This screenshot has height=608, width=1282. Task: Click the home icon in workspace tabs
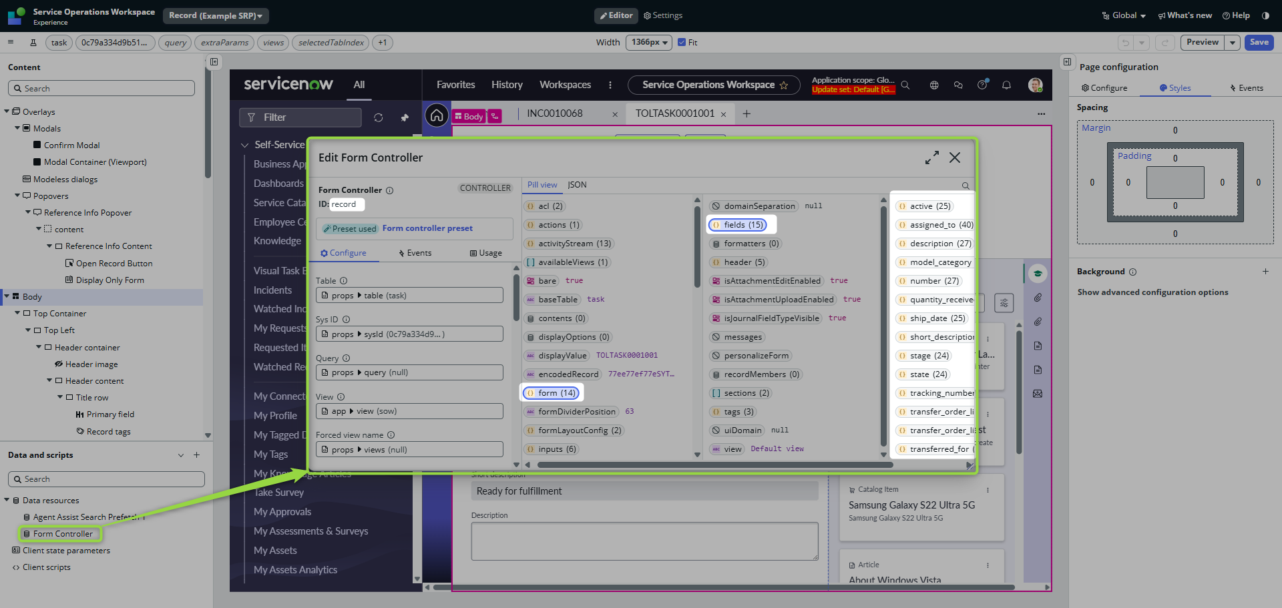point(437,116)
